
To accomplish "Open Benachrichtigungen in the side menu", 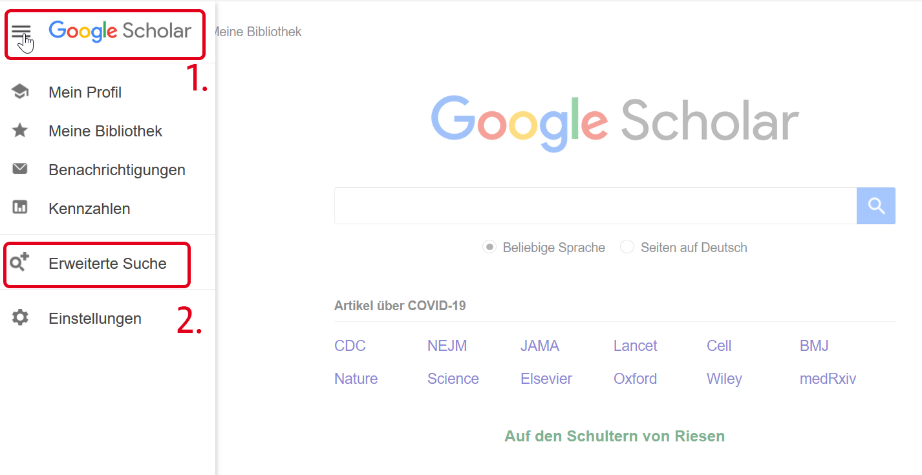I will [x=117, y=170].
